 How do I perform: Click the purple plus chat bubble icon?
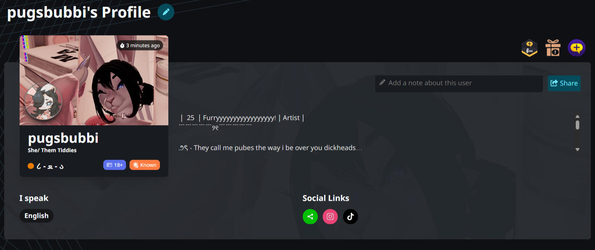(x=577, y=48)
